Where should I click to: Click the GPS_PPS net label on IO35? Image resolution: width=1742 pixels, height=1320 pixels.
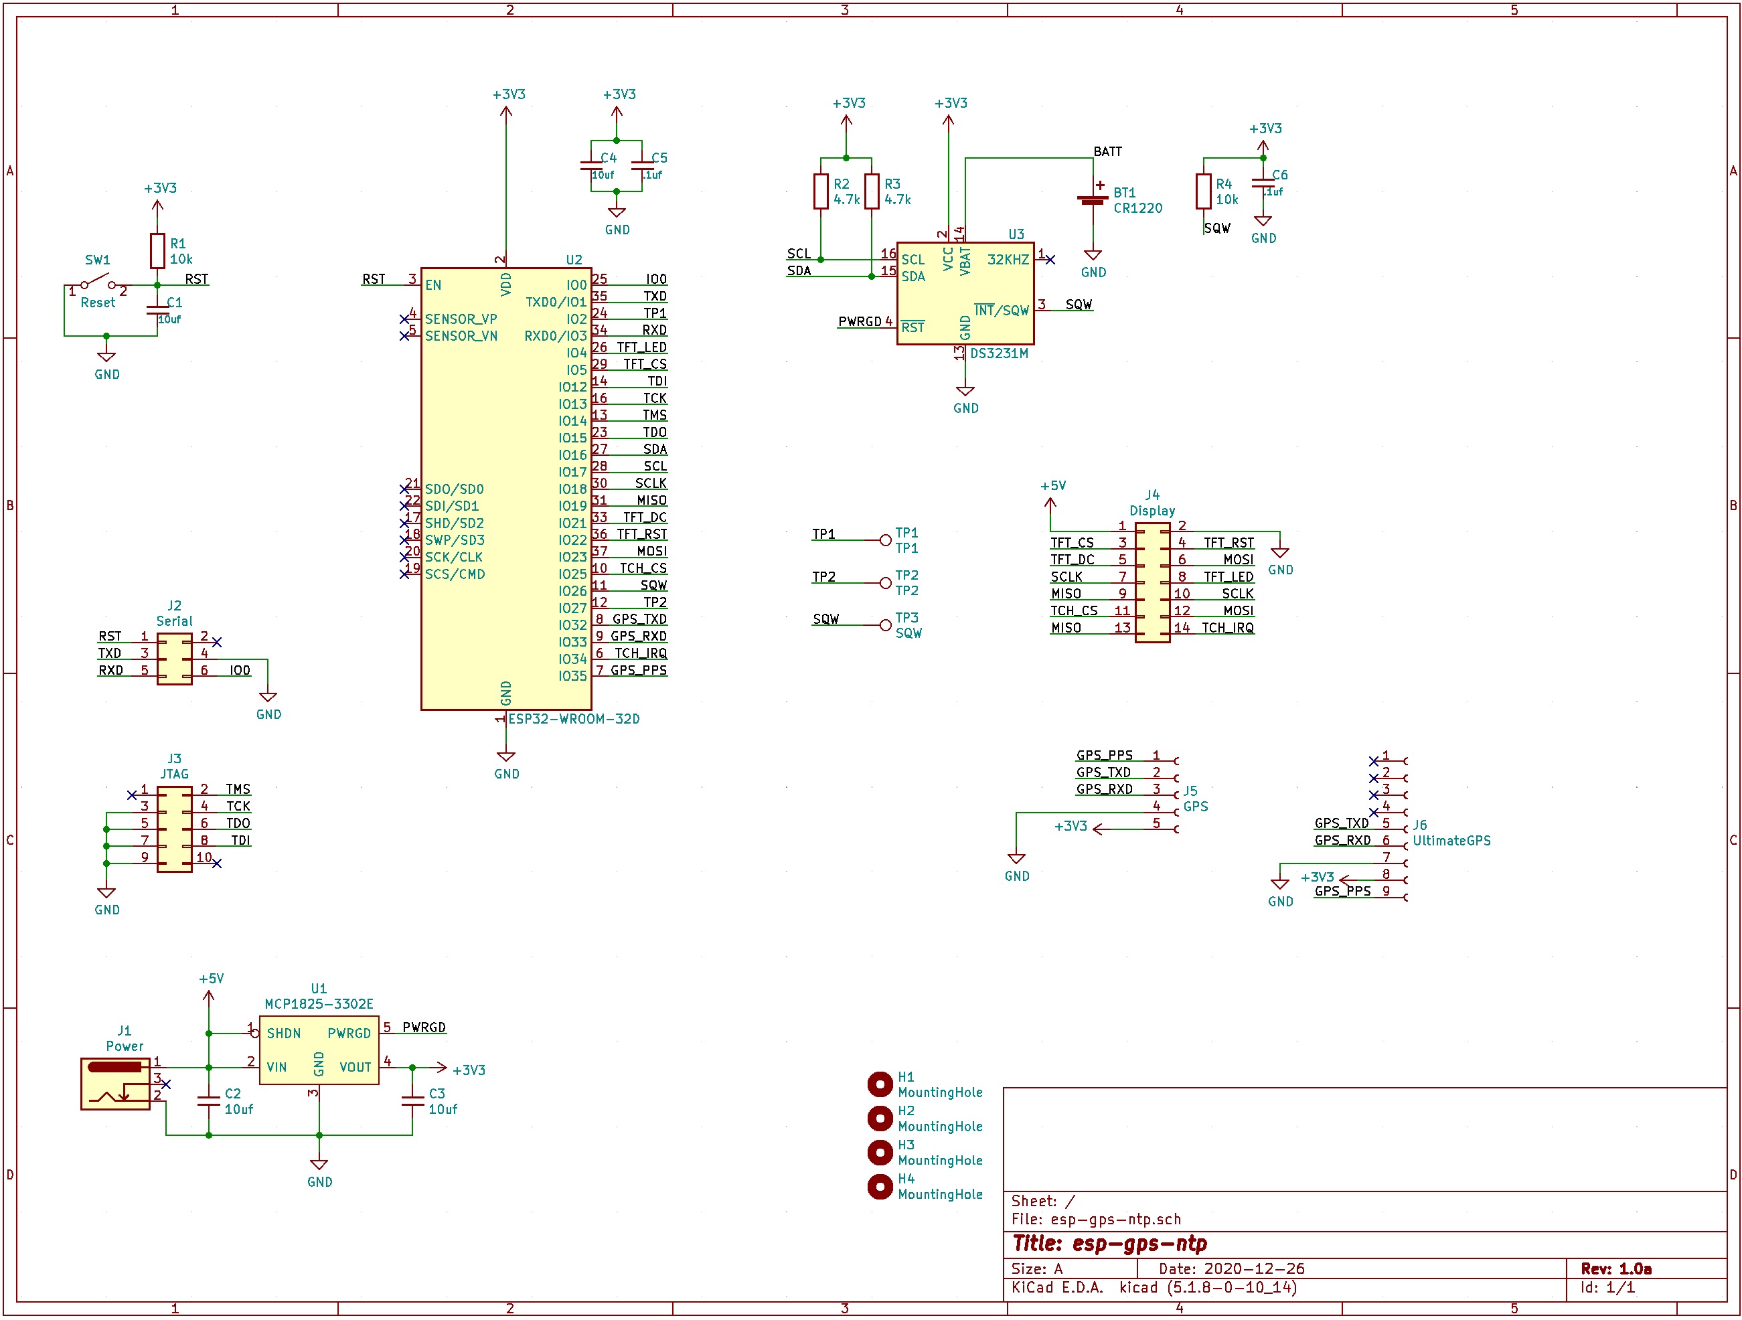click(638, 670)
